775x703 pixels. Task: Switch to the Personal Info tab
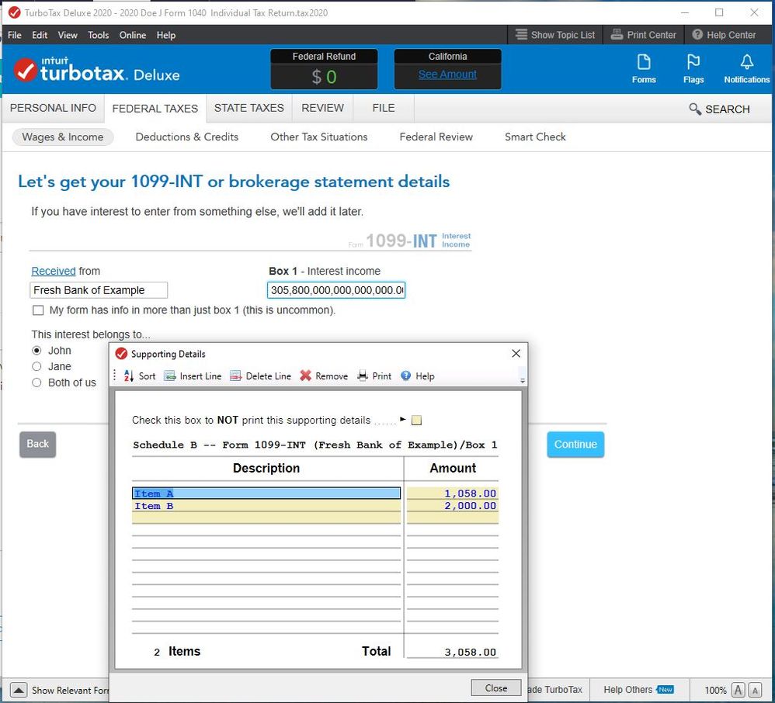53,108
